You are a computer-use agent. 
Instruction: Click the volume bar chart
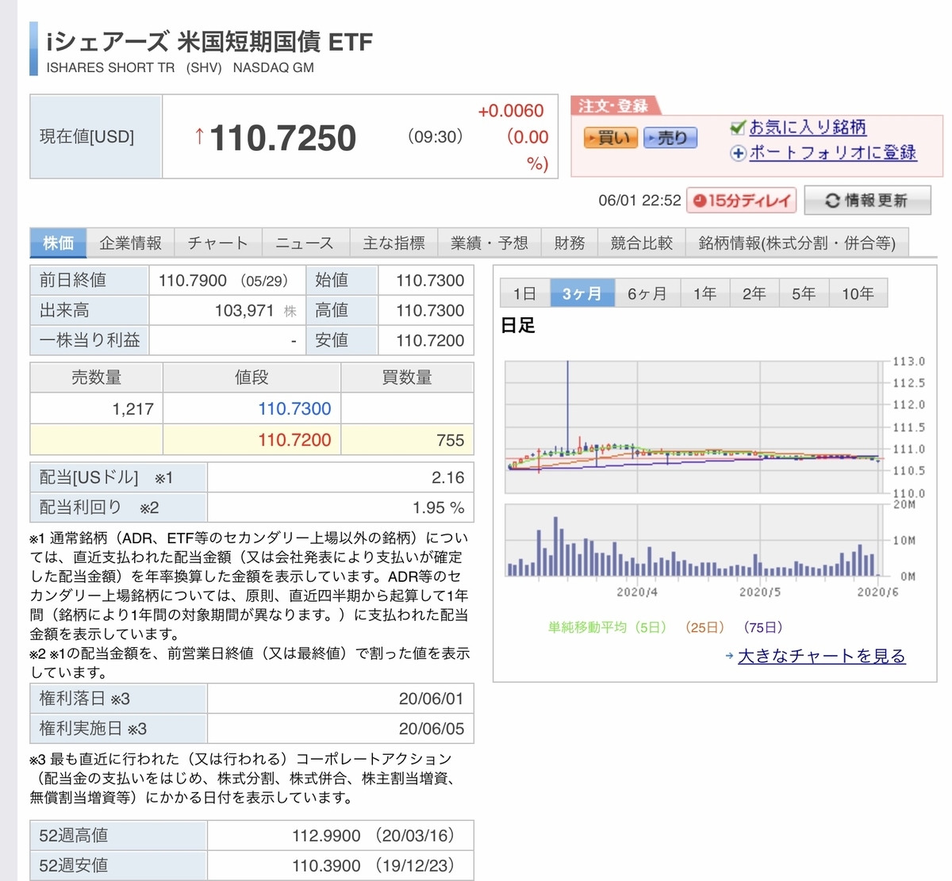click(695, 540)
